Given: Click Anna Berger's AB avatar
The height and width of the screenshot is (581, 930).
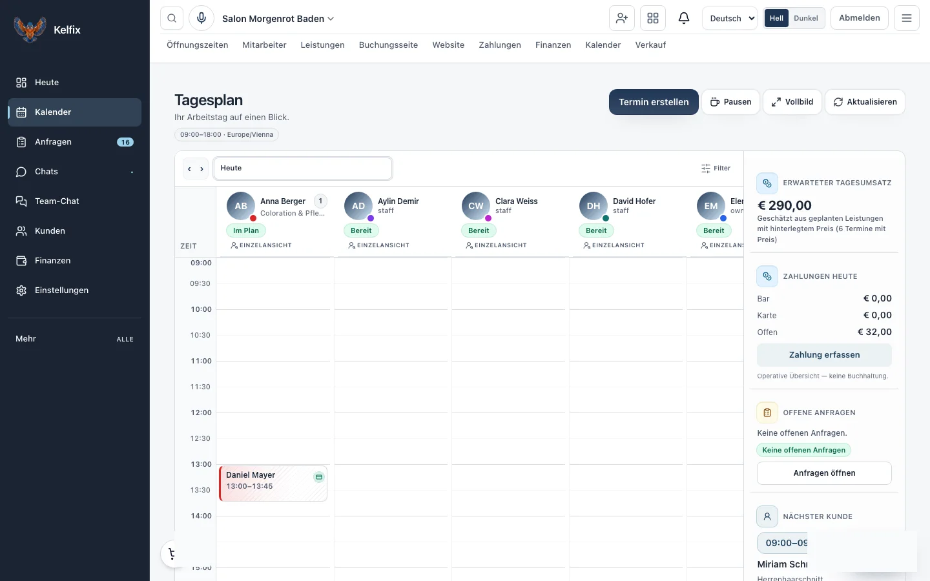Looking at the screenshot, I should (x=241, y=206).
